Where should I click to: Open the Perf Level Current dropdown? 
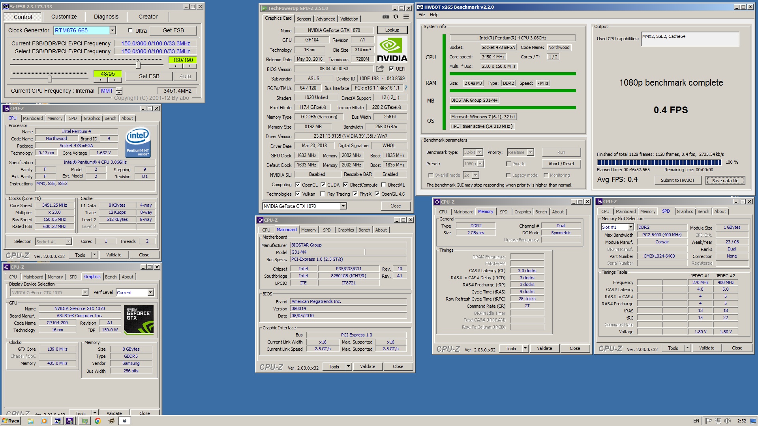150,292
